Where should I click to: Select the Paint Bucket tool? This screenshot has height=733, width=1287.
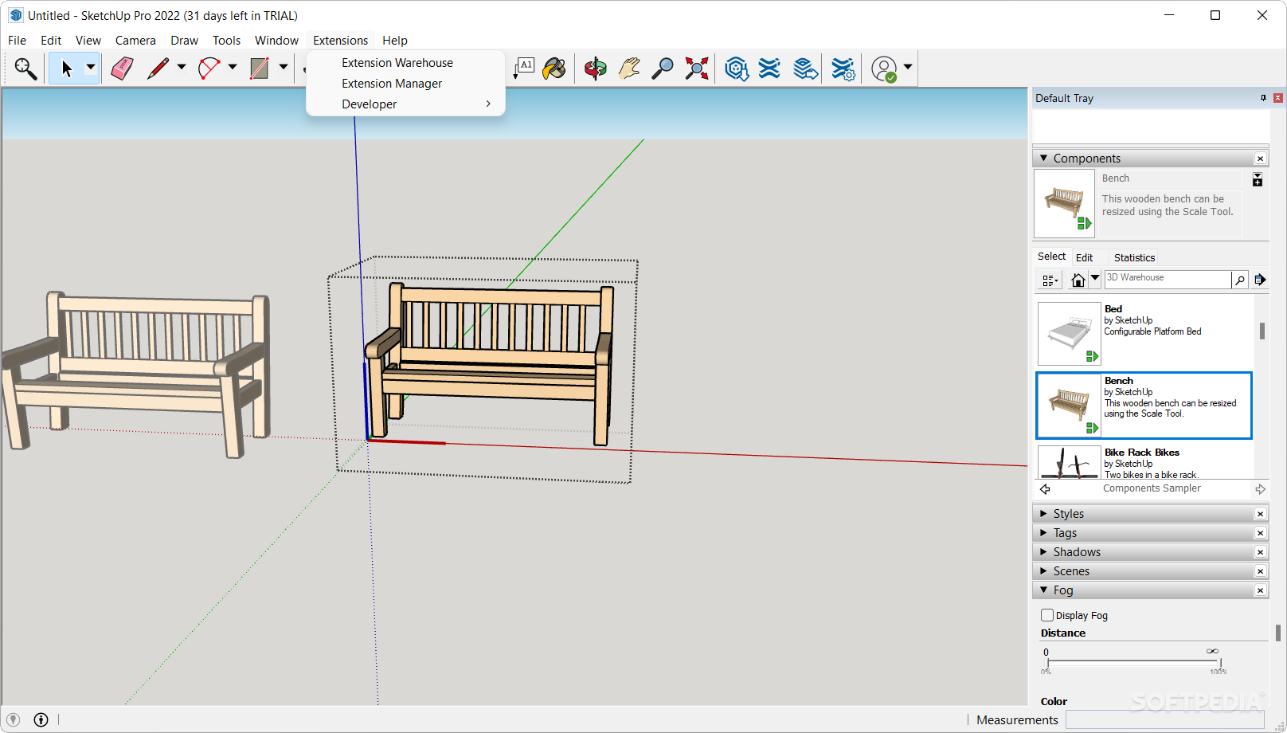coord(554,69)
